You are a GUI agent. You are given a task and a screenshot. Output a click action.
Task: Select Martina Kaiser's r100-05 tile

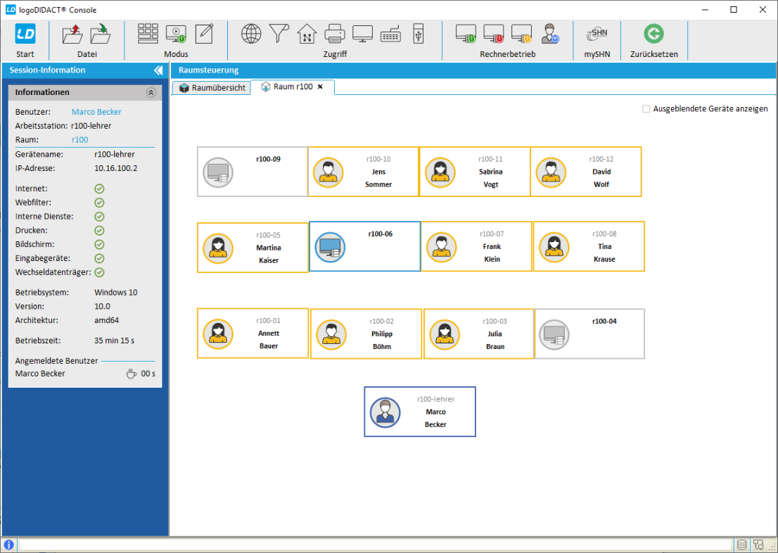tap(253, 248)
